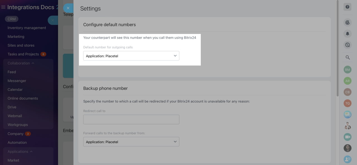Open the time tracking clock icon
The image size is (357, 165).
click(x=347, y=22)
